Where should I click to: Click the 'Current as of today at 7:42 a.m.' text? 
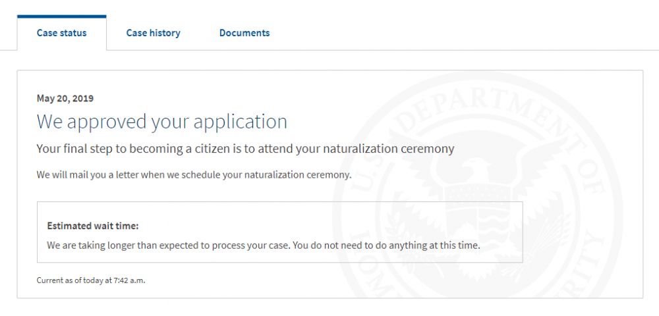[x=91, y=280]
